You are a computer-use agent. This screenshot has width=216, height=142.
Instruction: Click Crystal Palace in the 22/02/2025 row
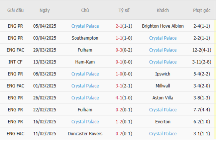[163, 110]
